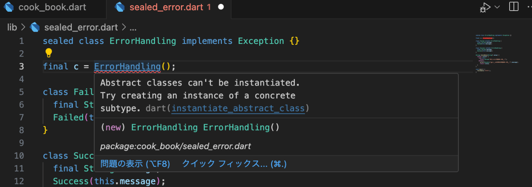Click the split editor icon
Image resolution: width=532 pixels, height=187 pixels.
click(x=514, y=7)
